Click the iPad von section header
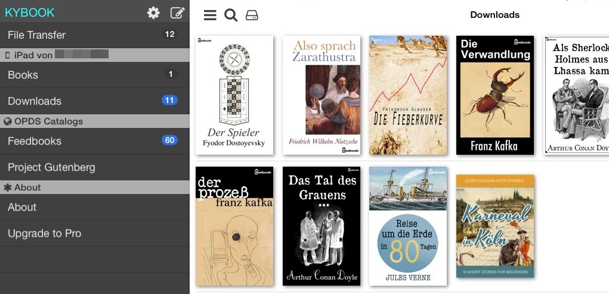 pos(95,55)
